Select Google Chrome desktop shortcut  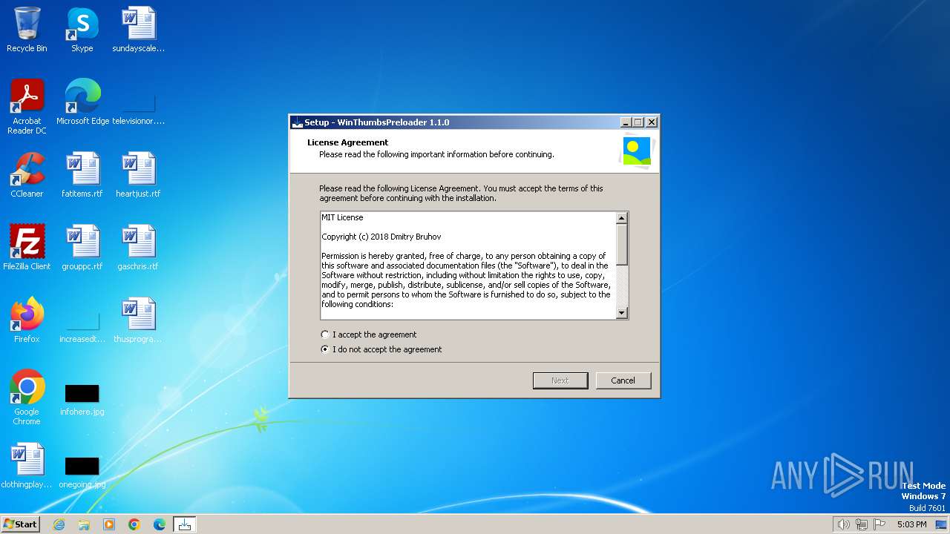[x=27, y=398]
